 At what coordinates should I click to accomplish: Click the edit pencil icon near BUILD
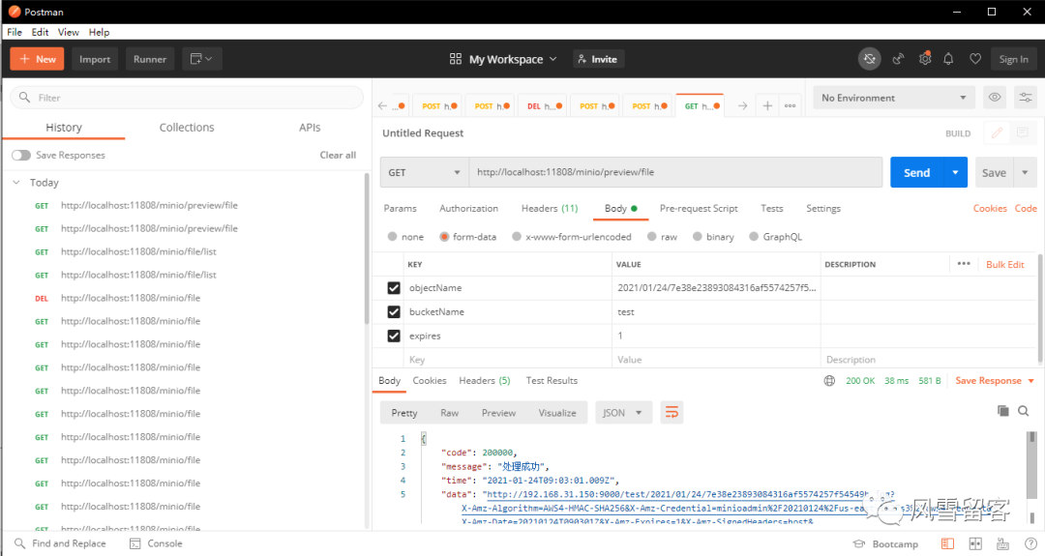point(997,133)
